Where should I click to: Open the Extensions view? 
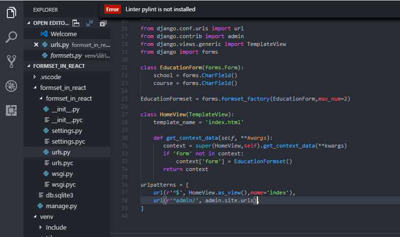click(11, 110)
